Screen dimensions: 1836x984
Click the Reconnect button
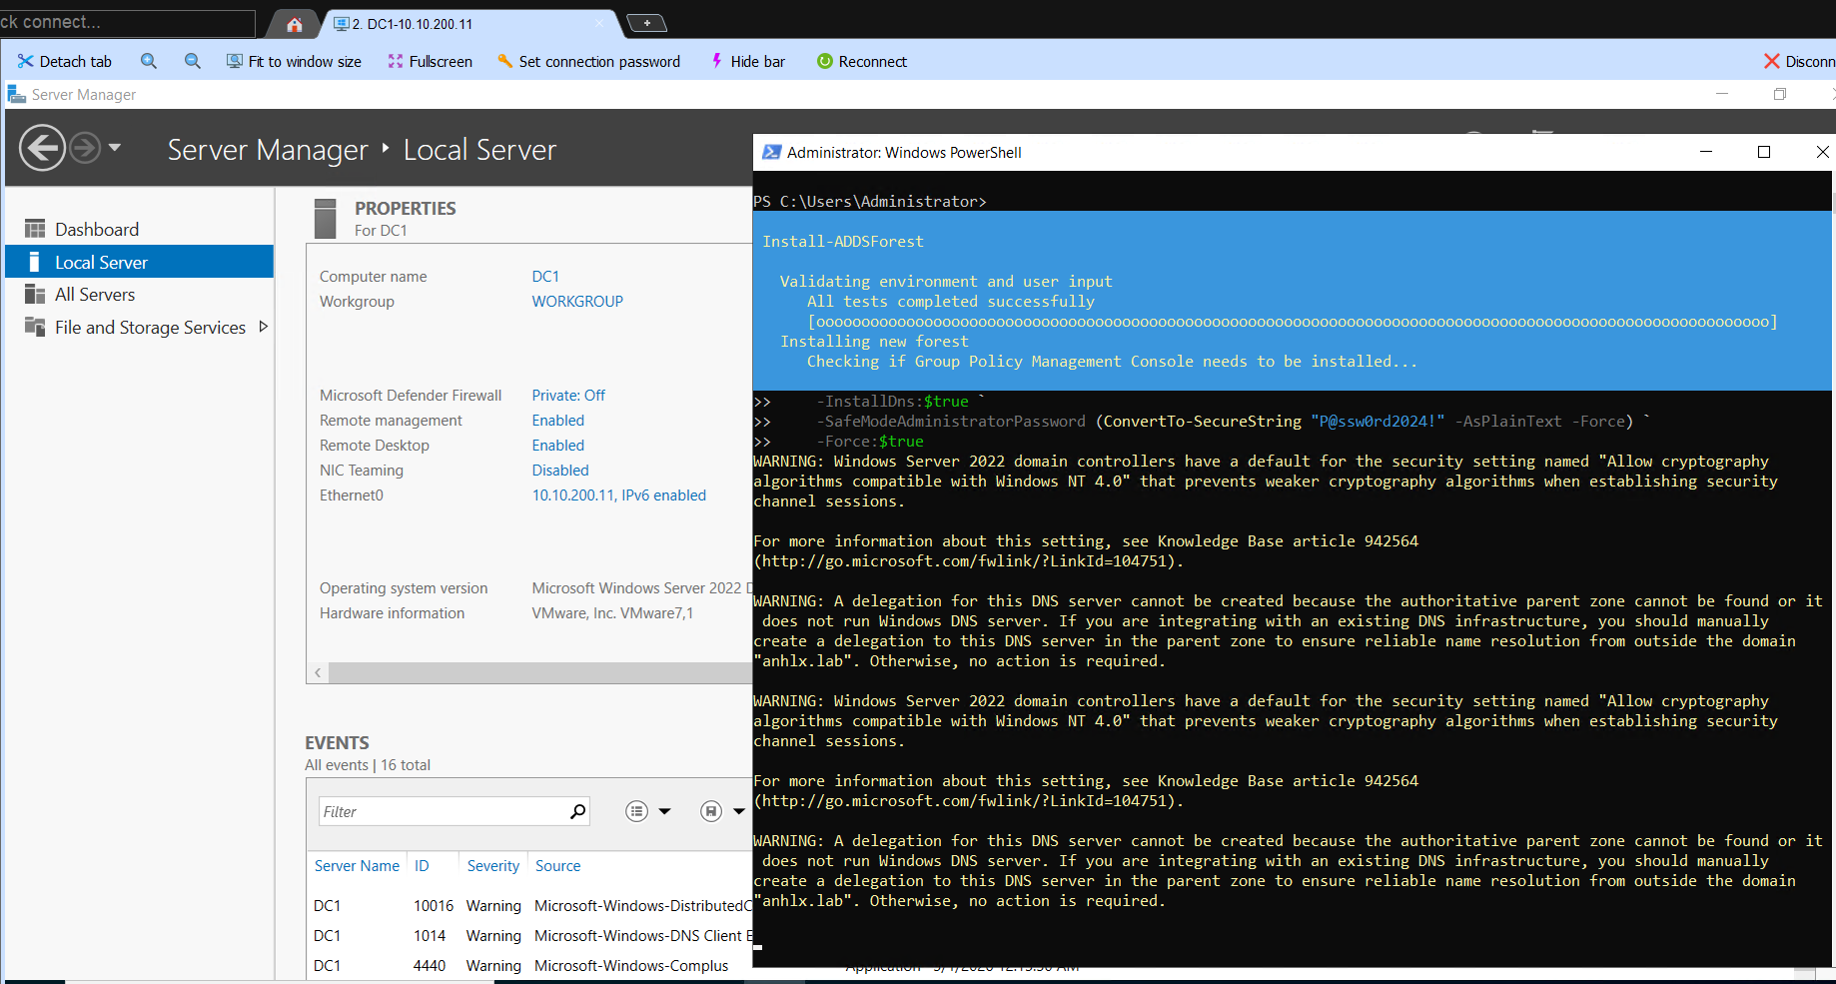point(862,61)
